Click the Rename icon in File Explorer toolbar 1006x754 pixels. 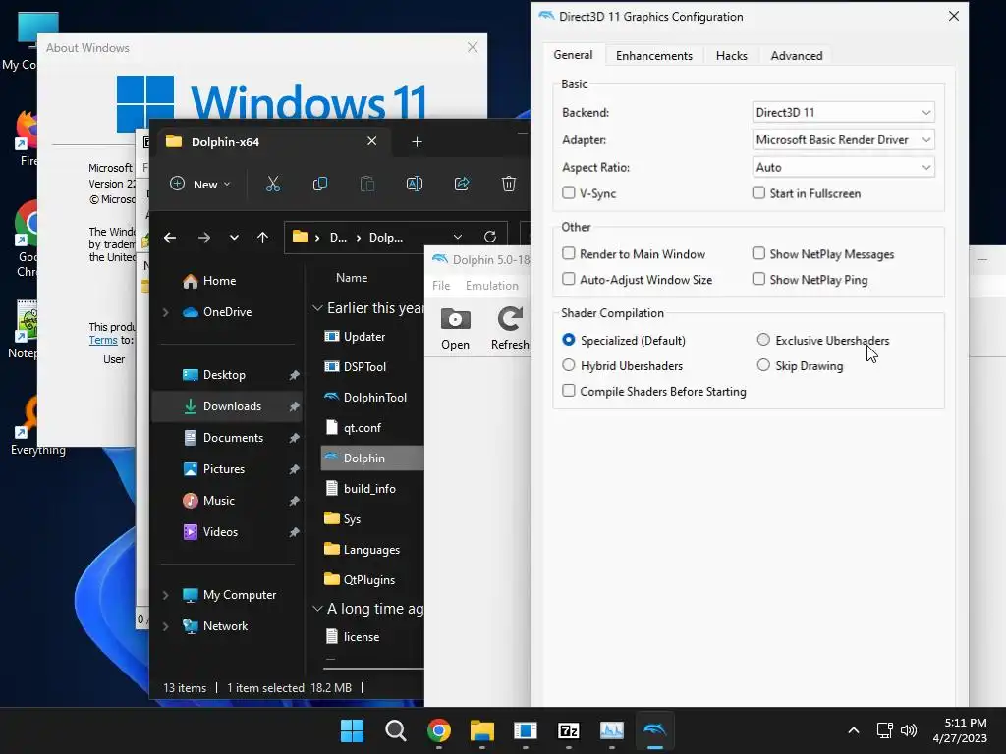point(415,184)
